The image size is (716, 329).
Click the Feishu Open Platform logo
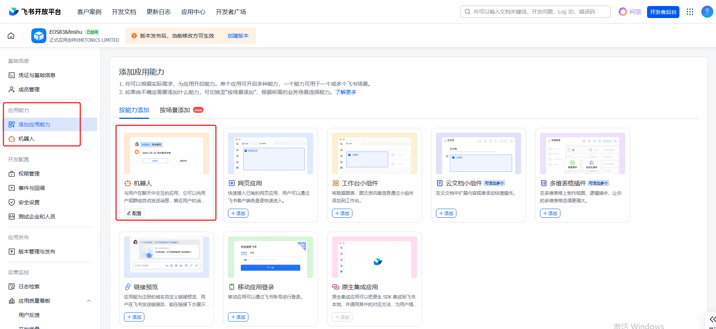pos(35,12)
